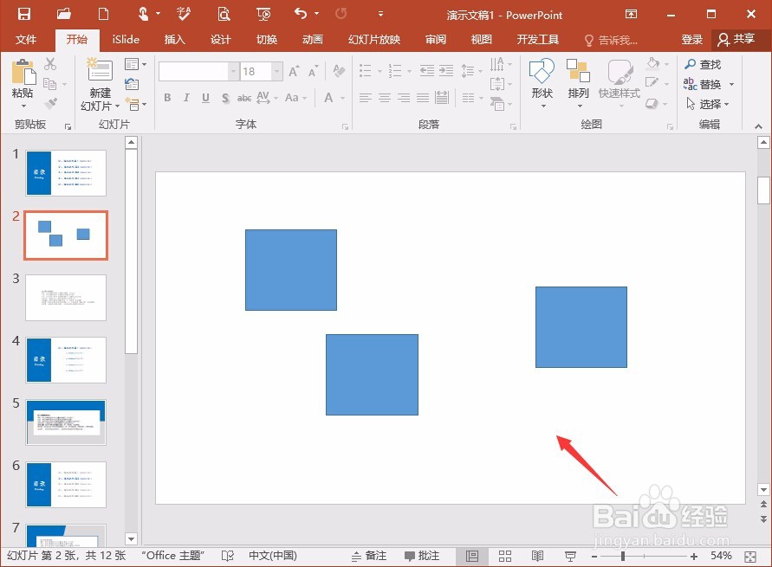Screen dimensions: 772x567
Task: Select slide 5 thumbnail
Action: click(x=66, y=422)
